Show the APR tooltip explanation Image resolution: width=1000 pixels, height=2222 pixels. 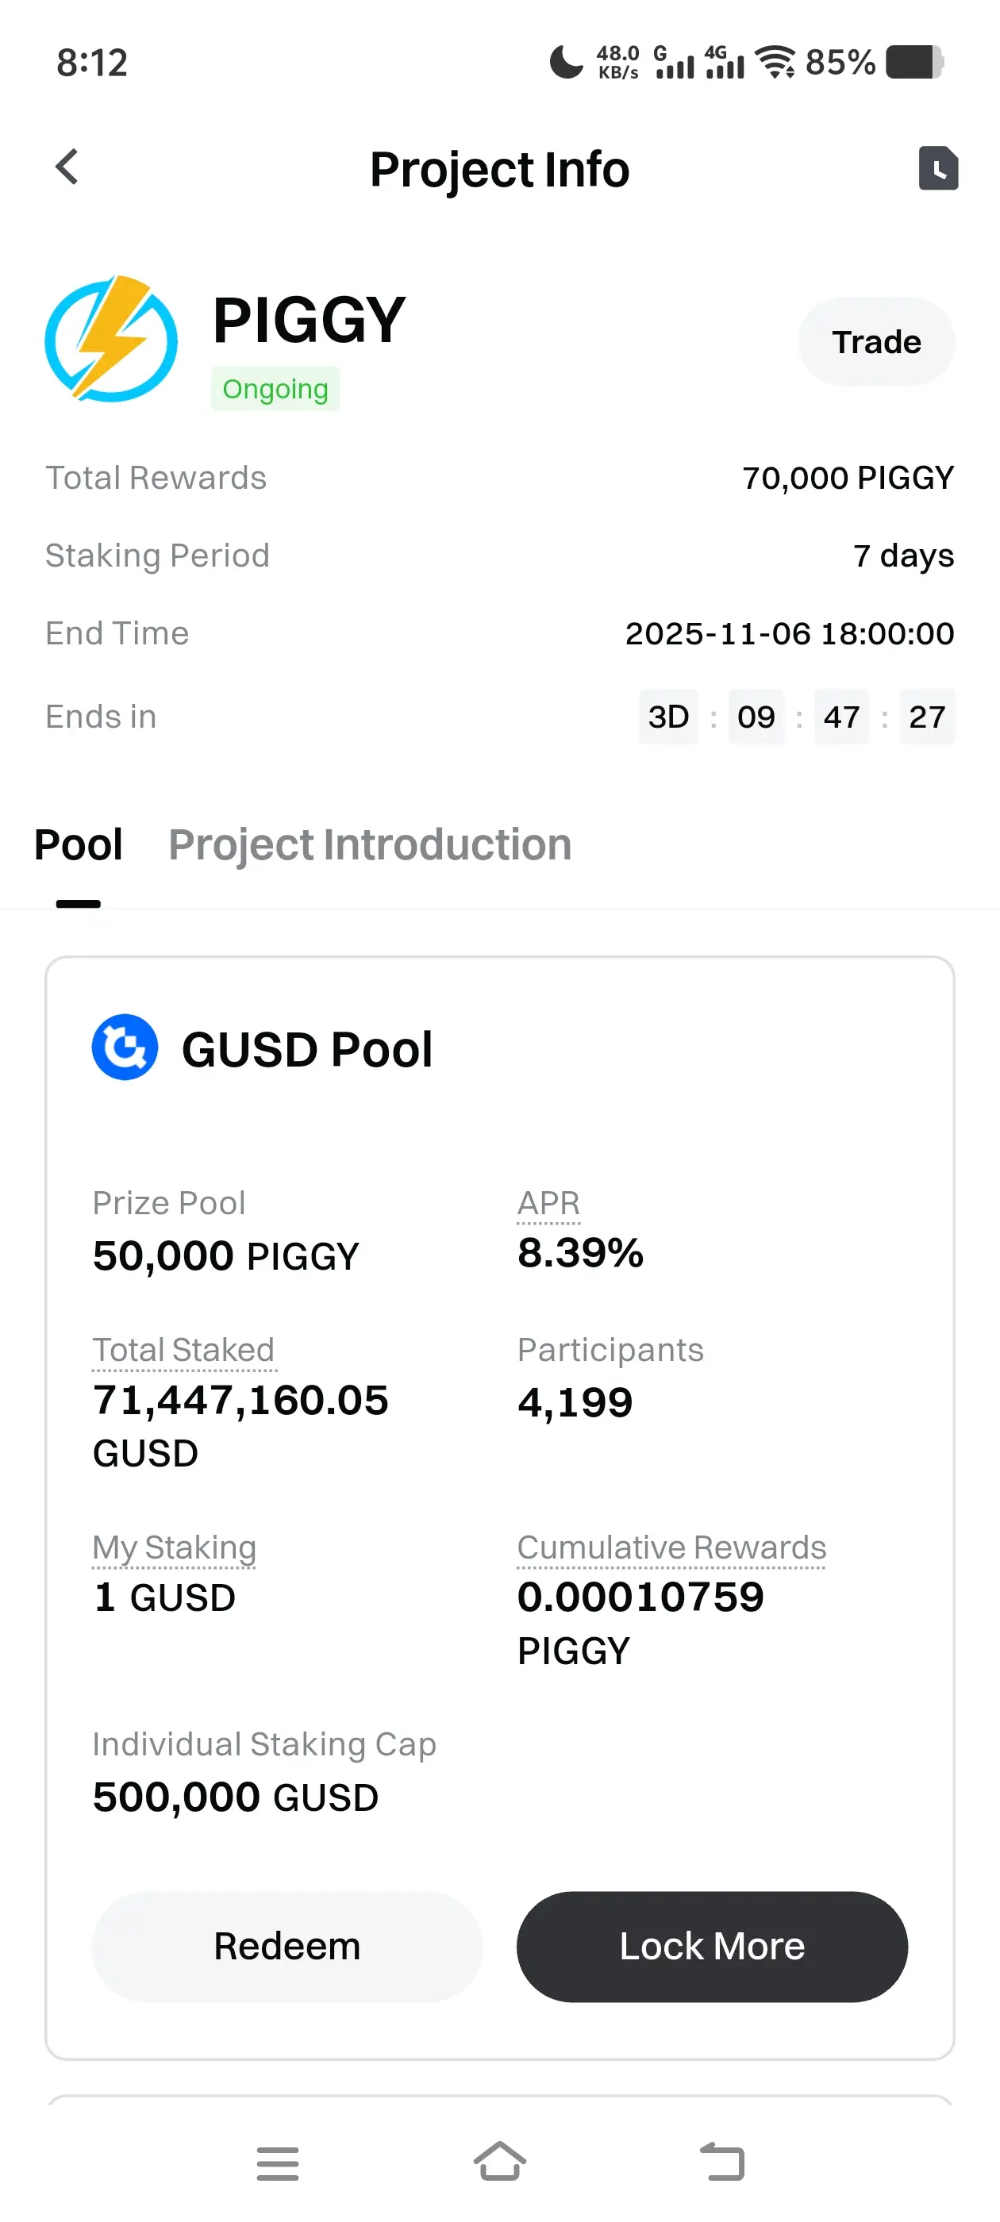coord(548,1203)
